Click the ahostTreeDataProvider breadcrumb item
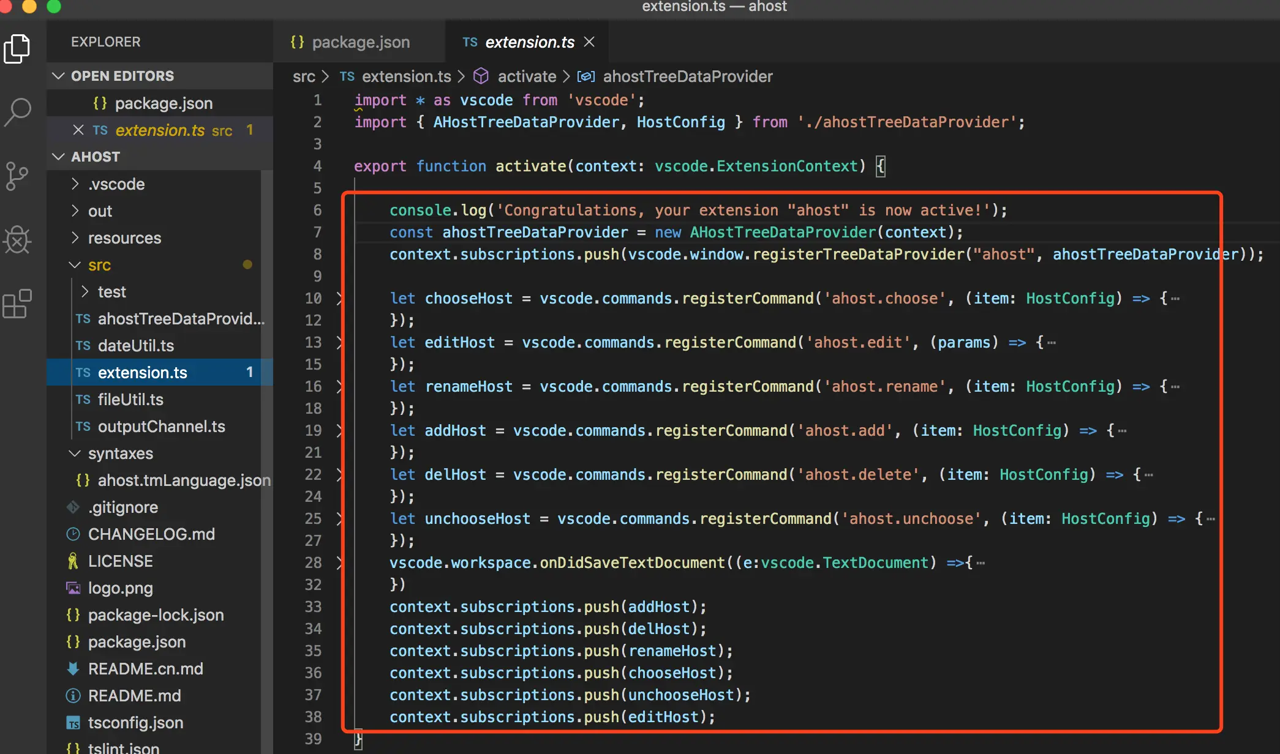Image resolution: width=1280 pixels, height=754 pixels. pyautogui.click(x=687, y=77)
